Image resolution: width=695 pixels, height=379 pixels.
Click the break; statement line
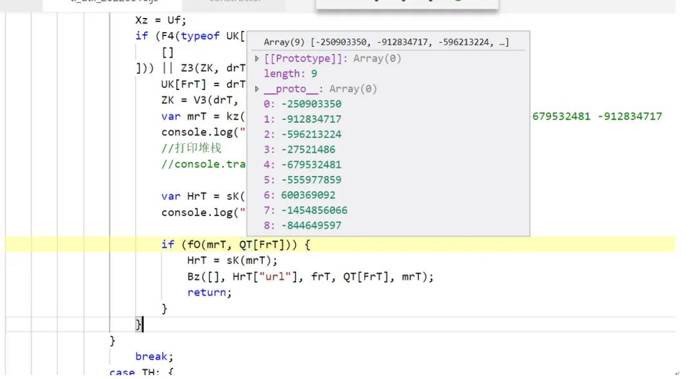(154, 357)
